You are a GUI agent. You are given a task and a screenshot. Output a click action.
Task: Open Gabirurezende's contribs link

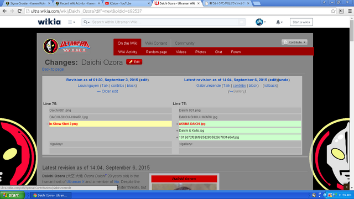[240, 86]
